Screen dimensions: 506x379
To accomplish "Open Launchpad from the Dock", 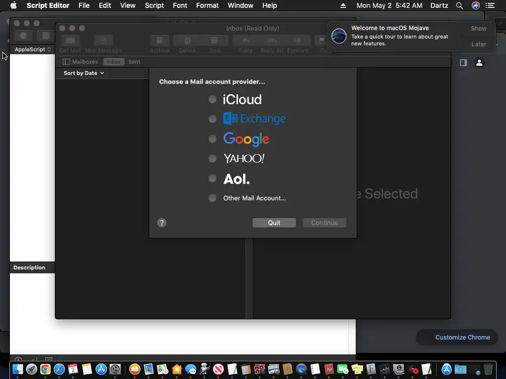I will click(x=31, y=369).
